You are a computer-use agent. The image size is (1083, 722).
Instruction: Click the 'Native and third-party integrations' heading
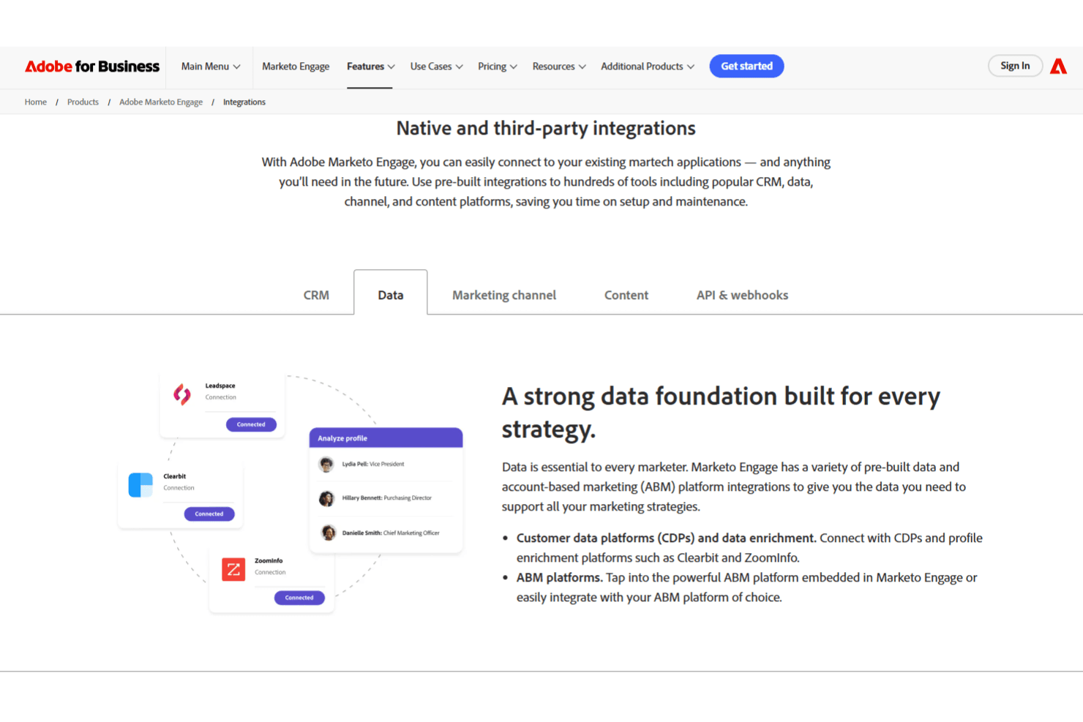(x=546, y=129)
